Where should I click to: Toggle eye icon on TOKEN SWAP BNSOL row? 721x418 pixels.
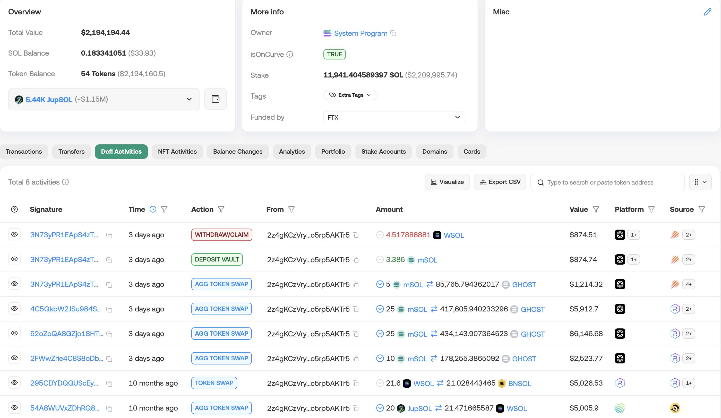coord(14,382)
